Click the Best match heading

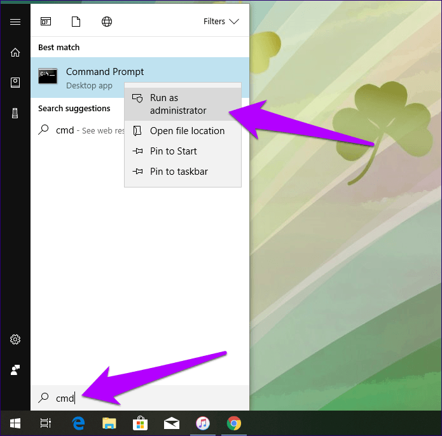pyautogui.click(x=59, y=47)
